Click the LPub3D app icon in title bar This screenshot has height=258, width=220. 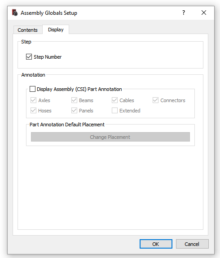point(15,13)
